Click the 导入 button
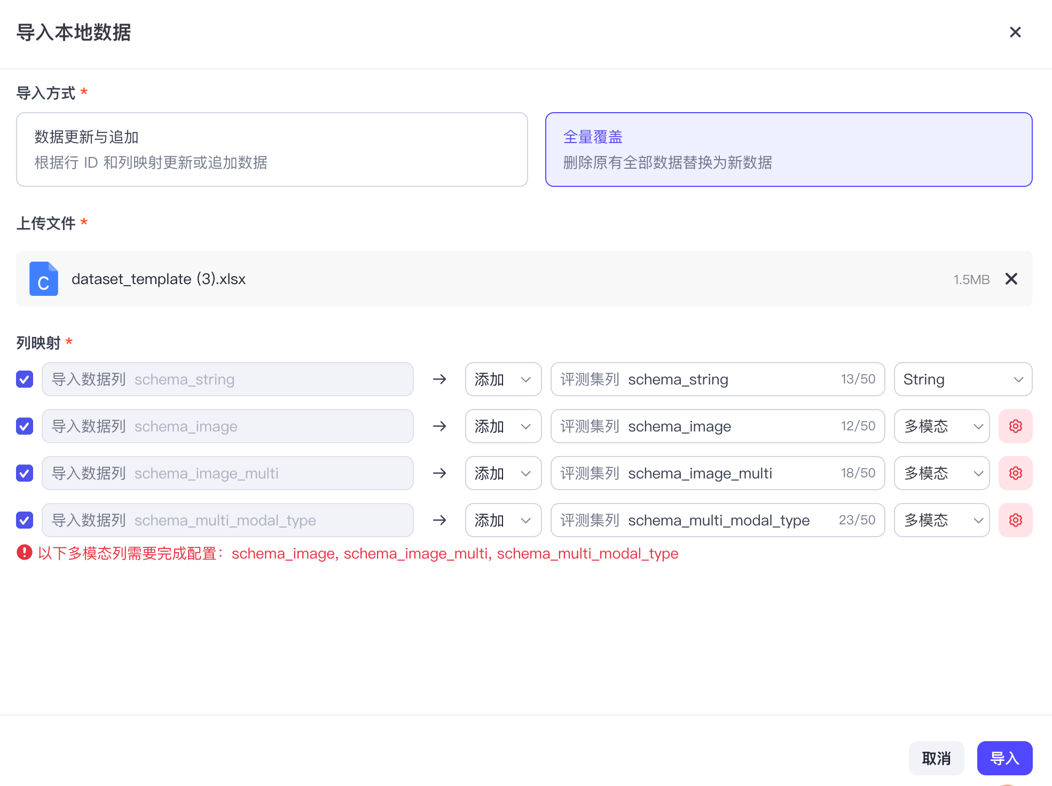The width and height of the screenshot is (1052, 786). click(x=1004, y=758)
